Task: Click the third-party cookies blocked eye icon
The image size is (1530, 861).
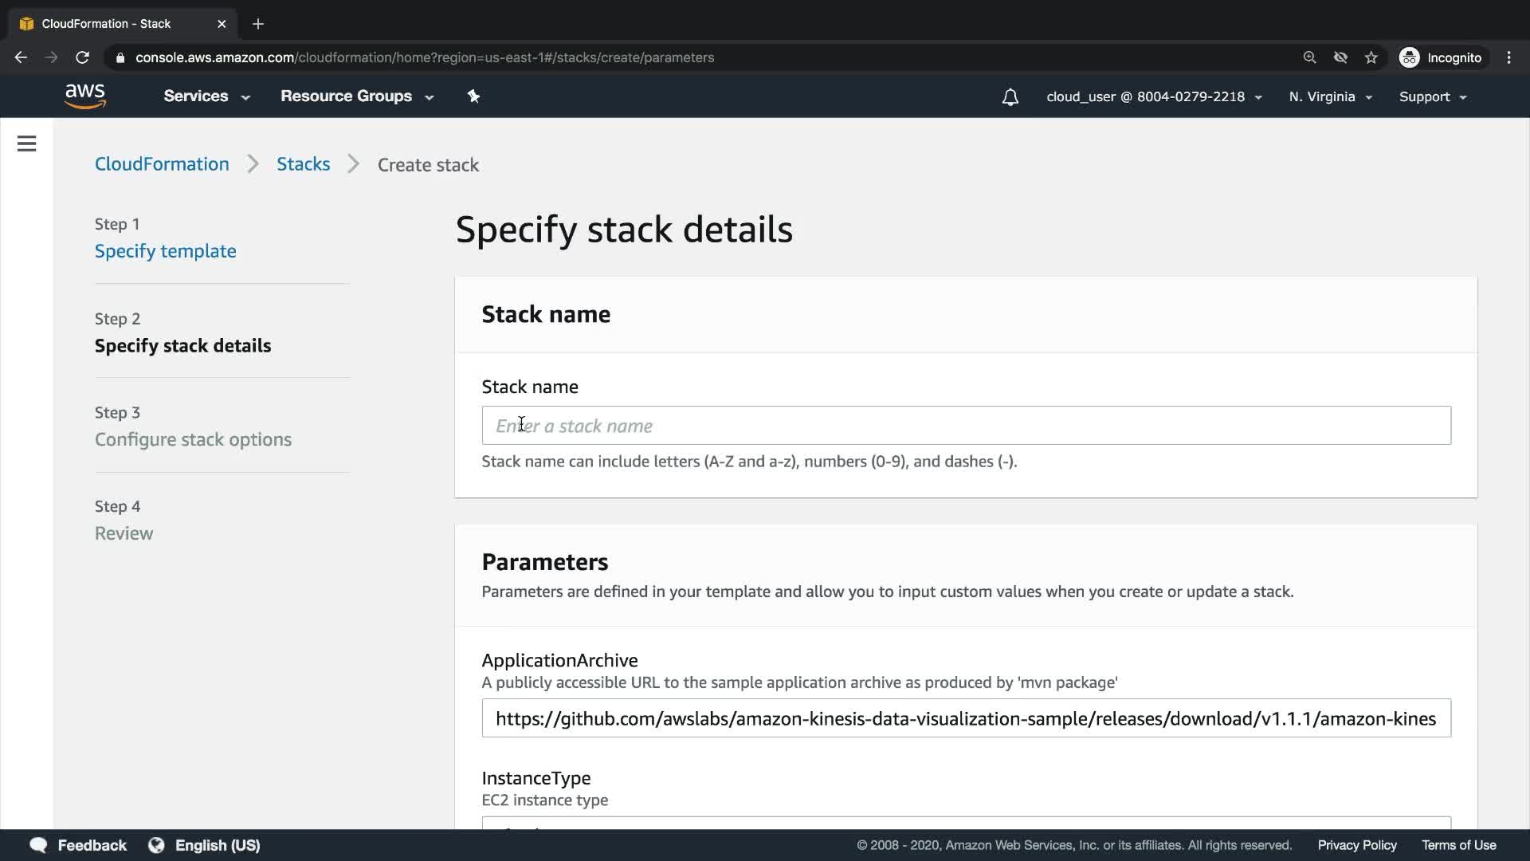Action: pyautogui.click(x=1340, y=57)
